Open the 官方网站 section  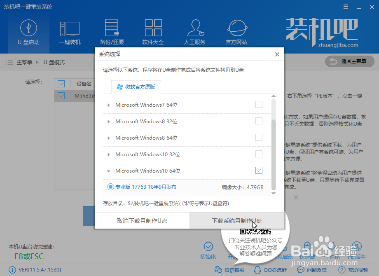tap(236, 33)
